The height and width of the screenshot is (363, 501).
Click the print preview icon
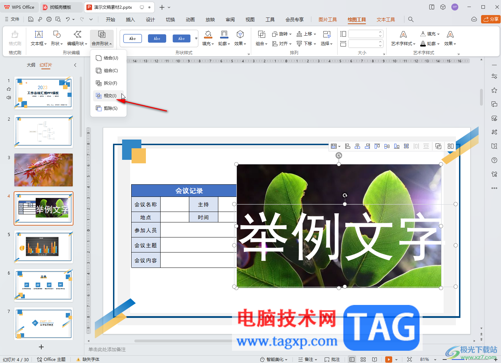(x=58, y=20)
